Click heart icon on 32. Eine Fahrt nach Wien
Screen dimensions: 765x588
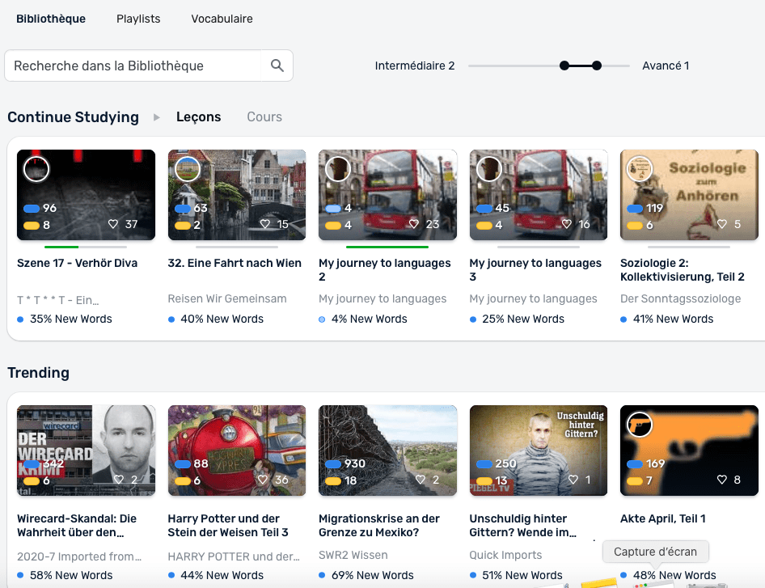264,225
